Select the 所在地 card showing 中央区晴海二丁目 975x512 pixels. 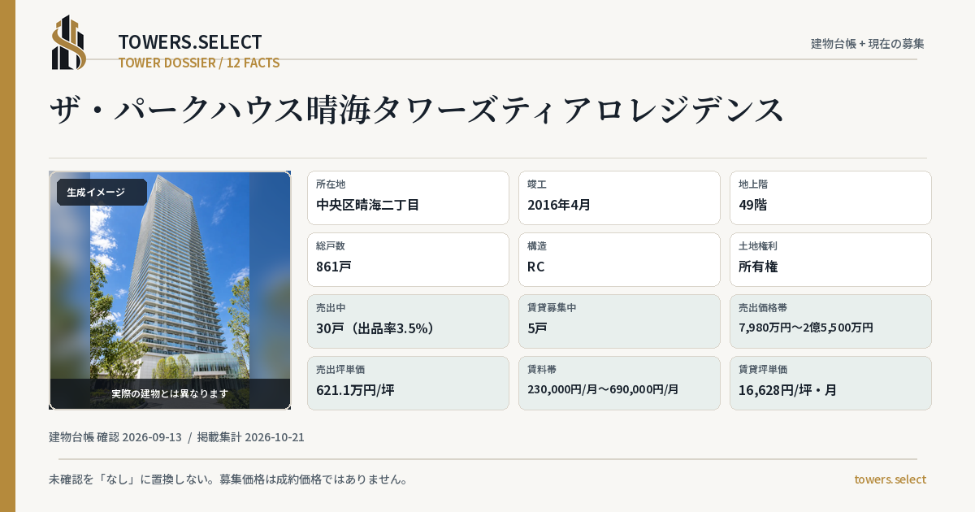click(408, 197)
